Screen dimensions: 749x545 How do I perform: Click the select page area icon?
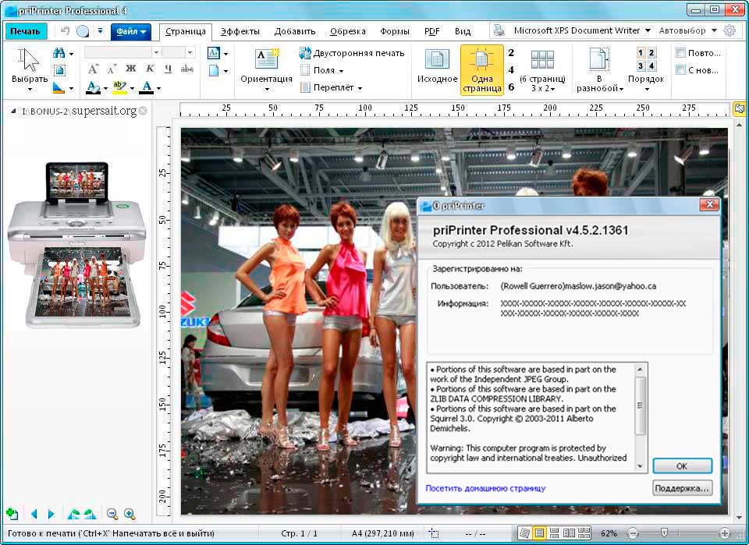pyautogui.click(x=60, y=71)
